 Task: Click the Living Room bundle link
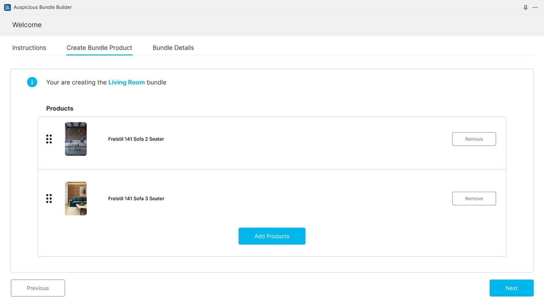point(127,82)
